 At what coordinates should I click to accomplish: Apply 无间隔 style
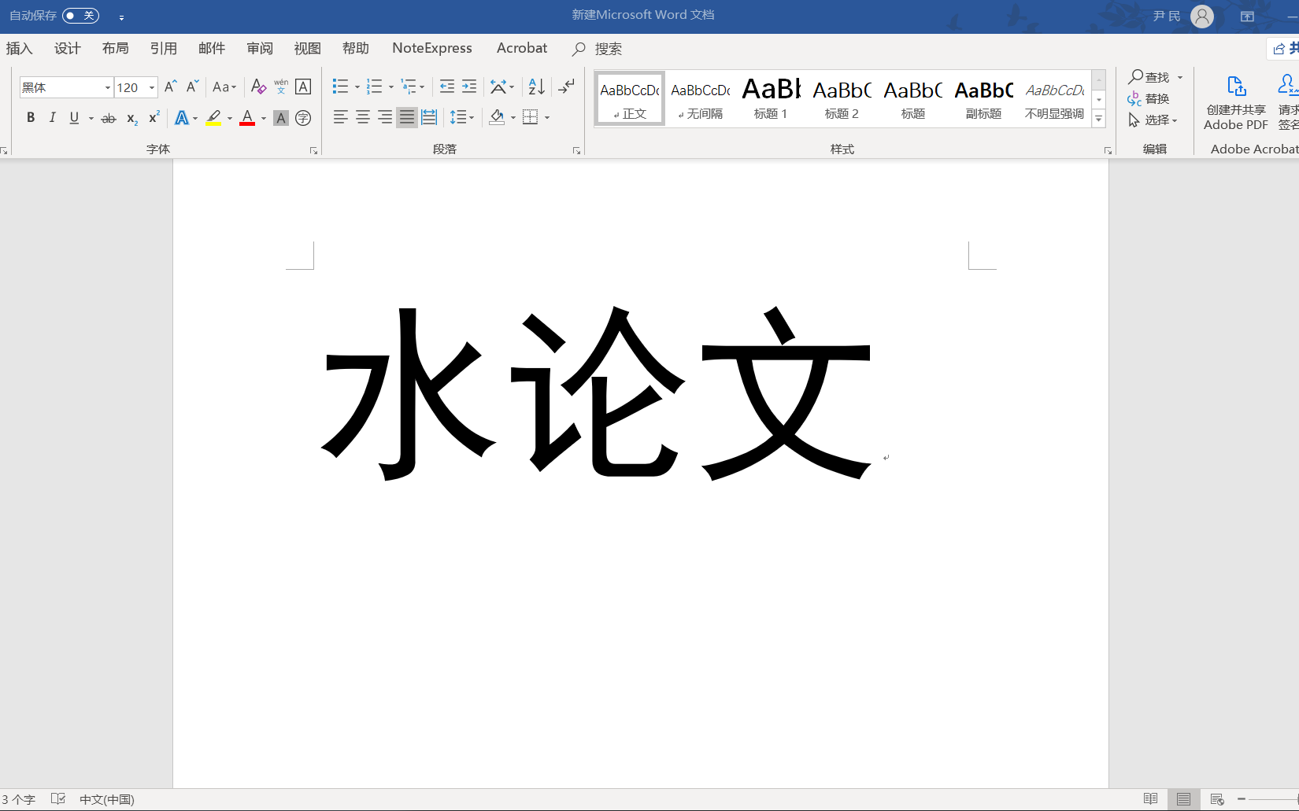(700, 98)
